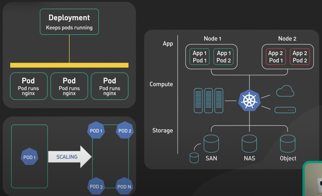Select the App layer label
Viewport: 322px width, 196px height.
coord(168,44)
